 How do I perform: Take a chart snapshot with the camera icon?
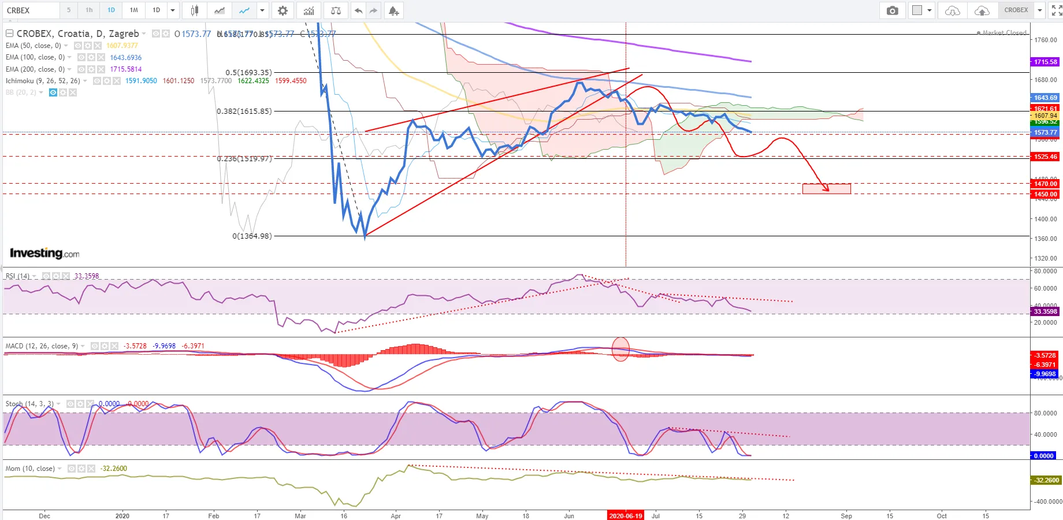tap(893, 10)
